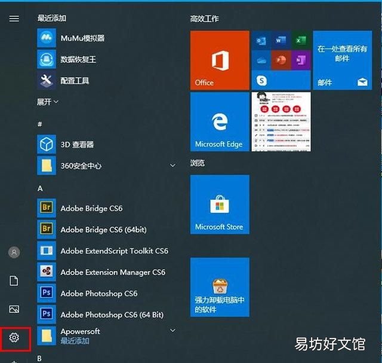Click the # section letter header
The image size is (382, 363).
pyautogui.click(x=40, y=124)
